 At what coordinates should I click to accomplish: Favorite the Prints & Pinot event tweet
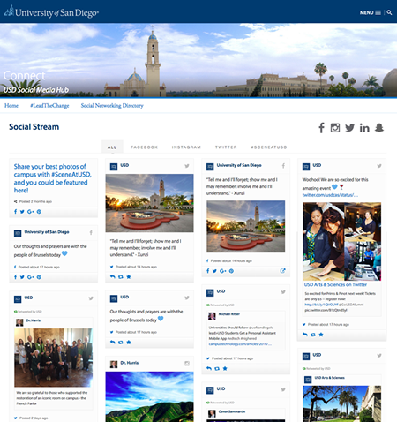click(321, 335)
